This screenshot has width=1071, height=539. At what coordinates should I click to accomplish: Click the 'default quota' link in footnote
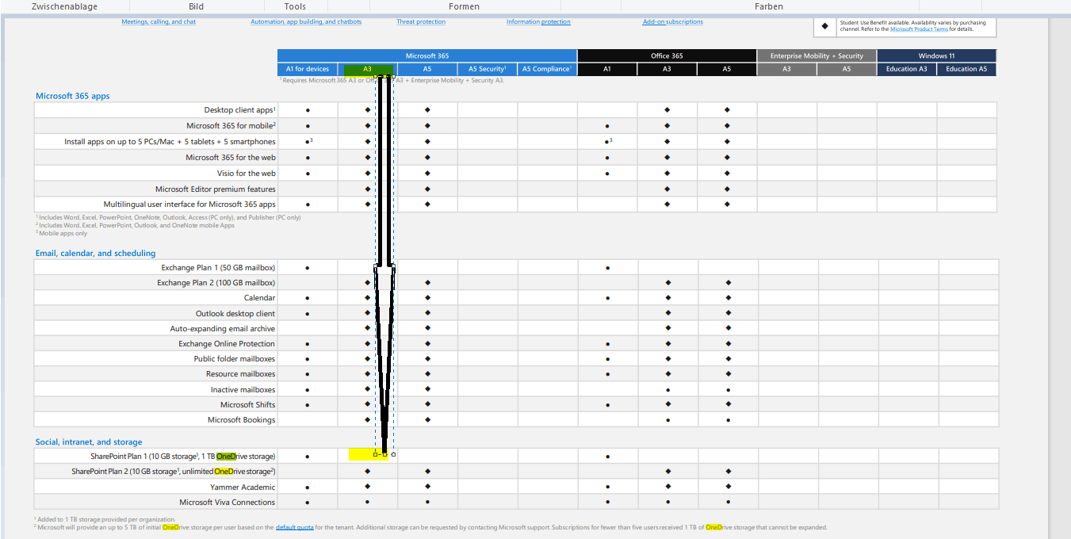point(294,527)
